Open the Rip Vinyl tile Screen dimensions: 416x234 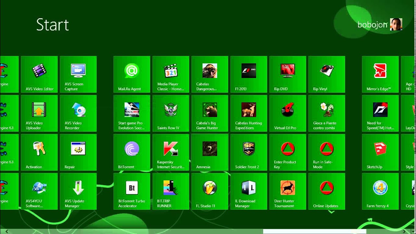(x=327, y=74)
